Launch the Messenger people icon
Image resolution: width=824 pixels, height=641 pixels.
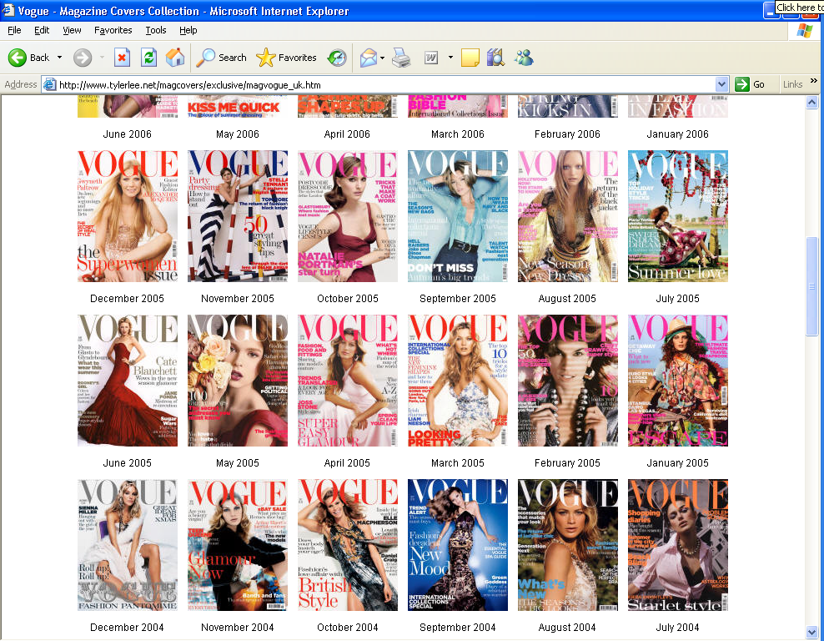[524, 58]
